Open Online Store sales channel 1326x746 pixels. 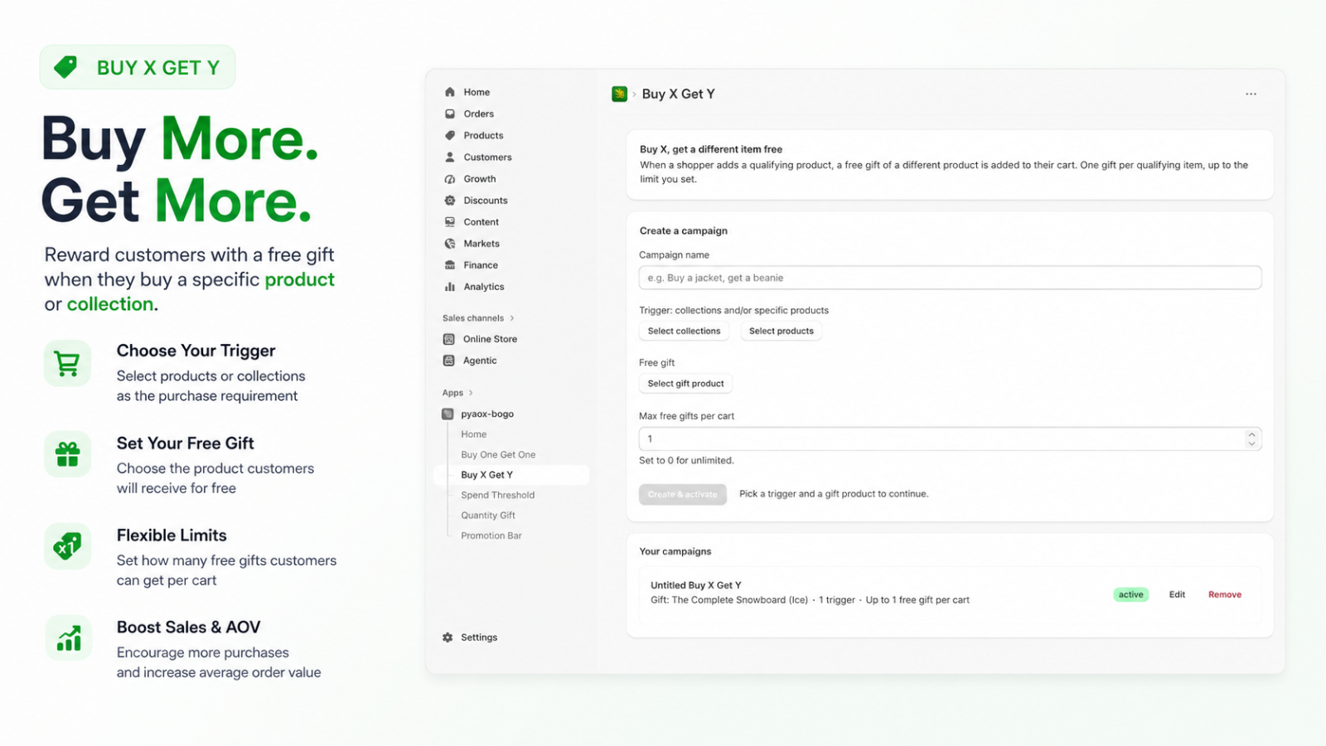tap(490, 339)
